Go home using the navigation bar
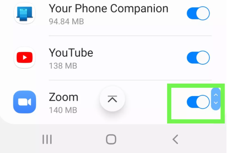The image size is (228, 153). point(111,139)
